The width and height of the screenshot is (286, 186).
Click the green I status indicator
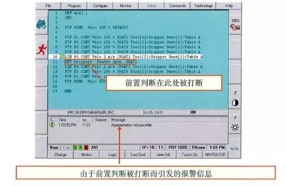80,147
